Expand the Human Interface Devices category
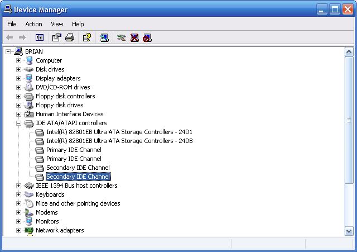This screenshot has width=357, height=252. [18, 114]
